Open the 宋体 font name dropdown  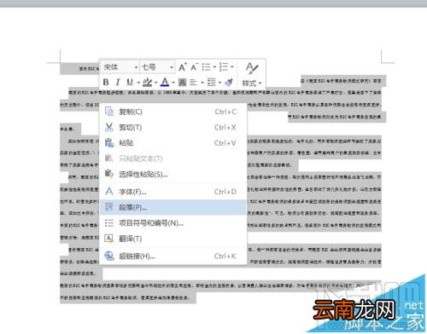click(136, 67)
